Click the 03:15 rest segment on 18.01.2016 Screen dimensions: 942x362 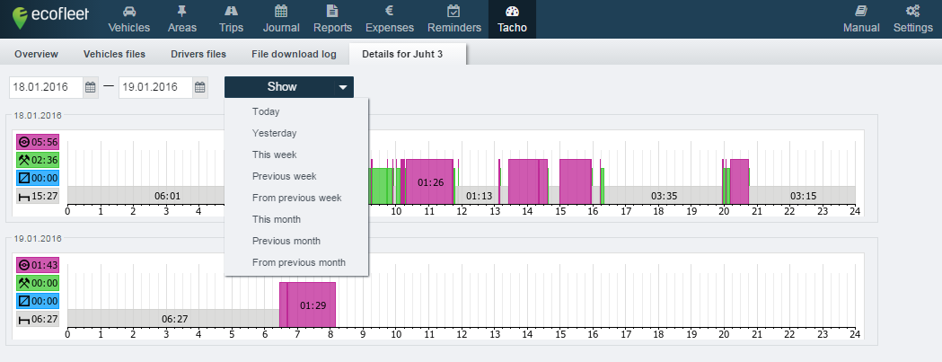point(803,196)
